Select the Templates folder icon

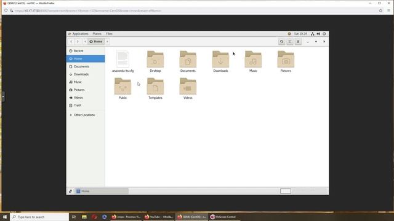155,86
